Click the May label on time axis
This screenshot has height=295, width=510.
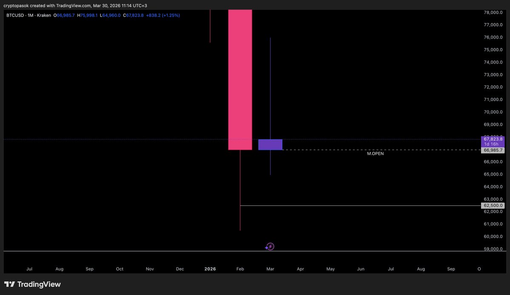click(331, 269)
